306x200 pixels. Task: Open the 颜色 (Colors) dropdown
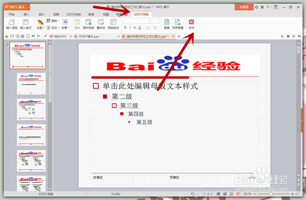(x=53, y=21)
